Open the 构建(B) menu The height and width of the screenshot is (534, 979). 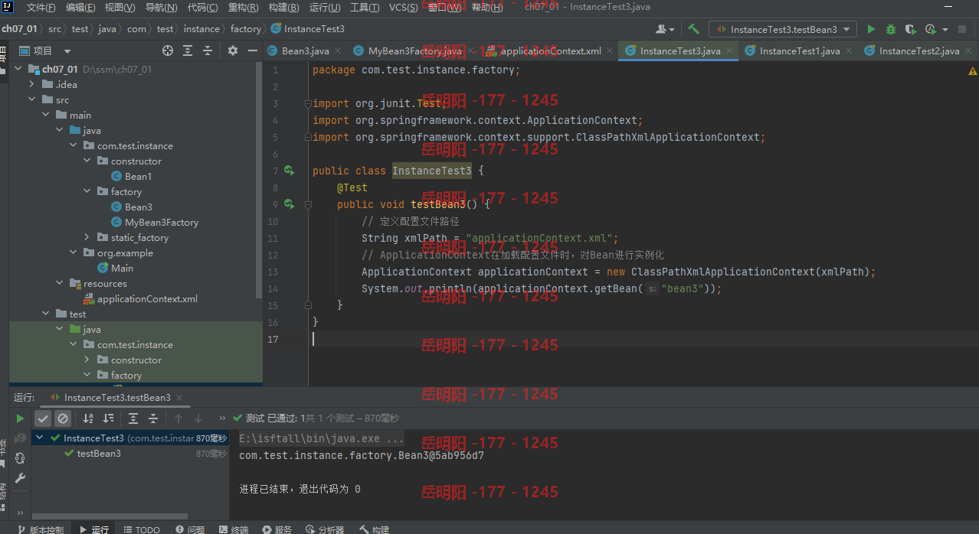coord(283,8)
